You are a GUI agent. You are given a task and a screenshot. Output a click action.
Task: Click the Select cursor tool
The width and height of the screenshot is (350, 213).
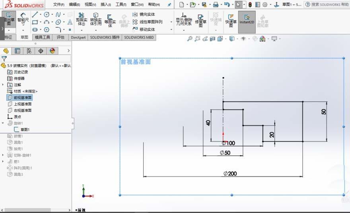coord(238,4)
